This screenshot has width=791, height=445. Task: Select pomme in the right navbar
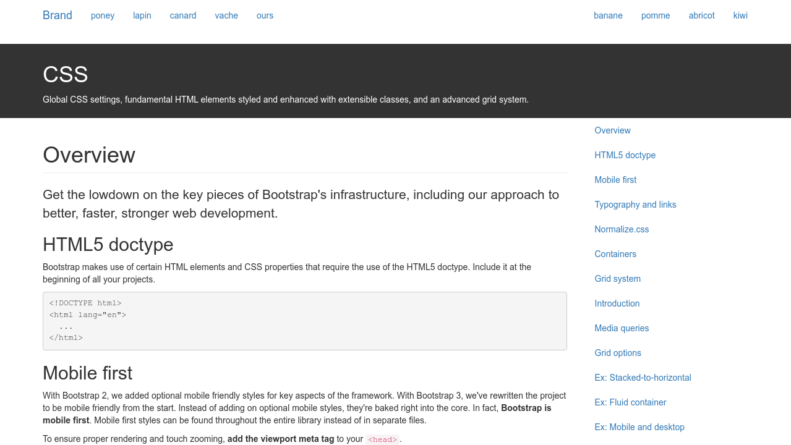(x=656, y=15)
